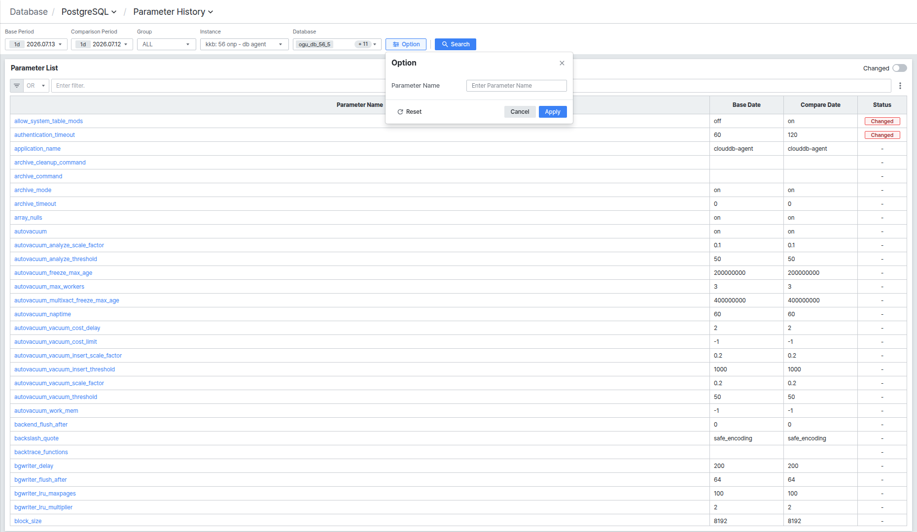Open backtrace_functions parameter link
The width and height of the screenshot is (917, 532).
41,452
